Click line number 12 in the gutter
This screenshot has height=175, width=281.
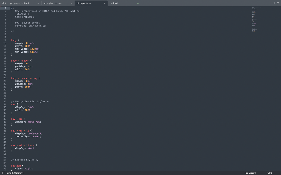pos(5,40)
